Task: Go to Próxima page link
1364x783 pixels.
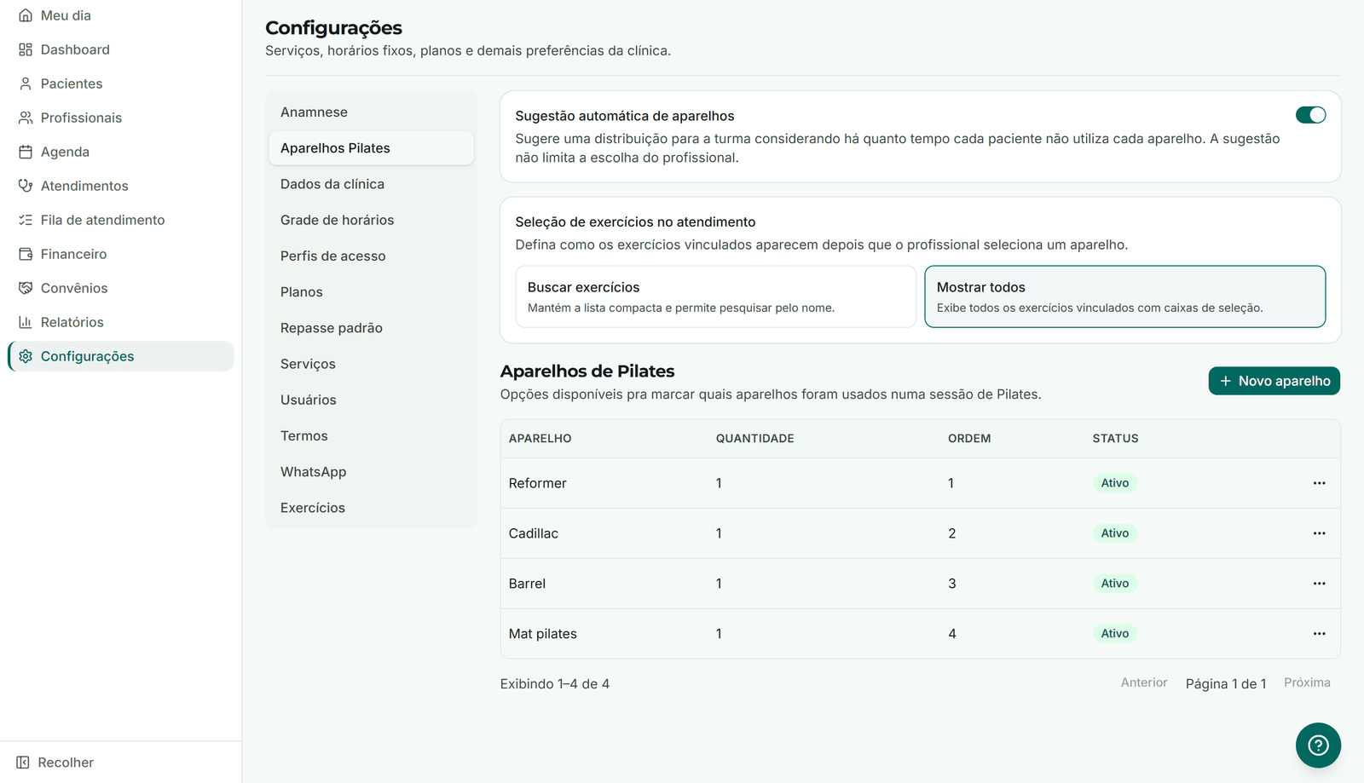Action: [1307, 682]
